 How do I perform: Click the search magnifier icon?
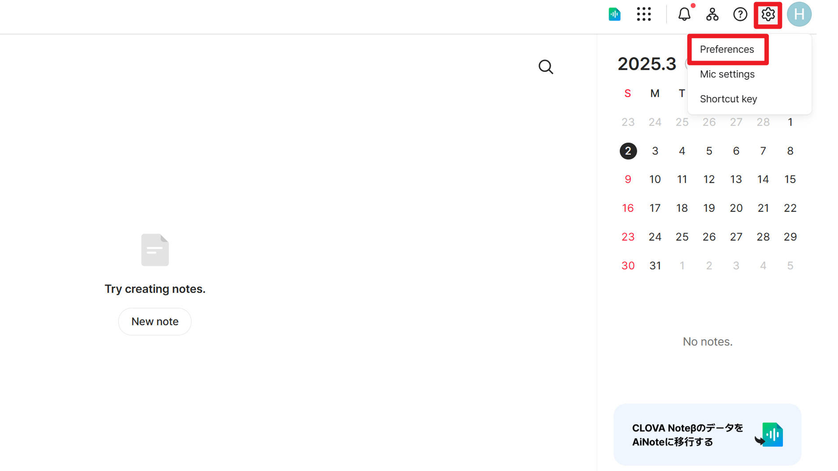click(x=546, y=67)
